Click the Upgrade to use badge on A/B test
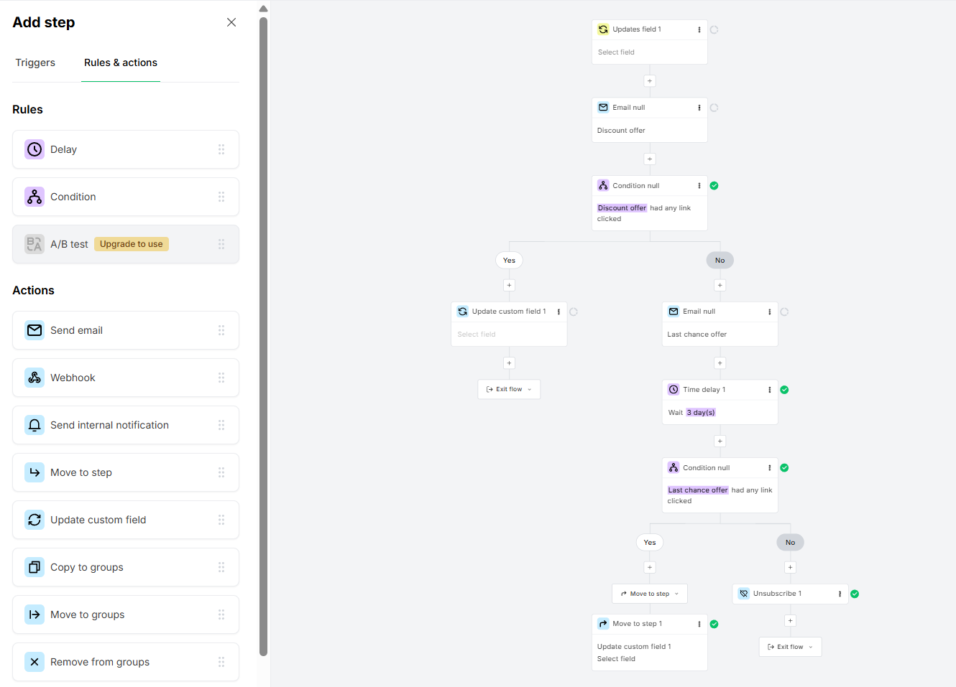The width and height of the screenshot is (956, 687). pos(131,244)
